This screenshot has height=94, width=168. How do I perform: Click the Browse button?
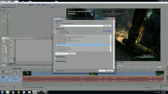point(108,26)
